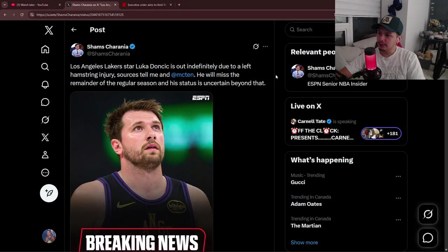Click the x.com URL in the address bar
This screenshot has width=448, height=252.
click(80, 15)
